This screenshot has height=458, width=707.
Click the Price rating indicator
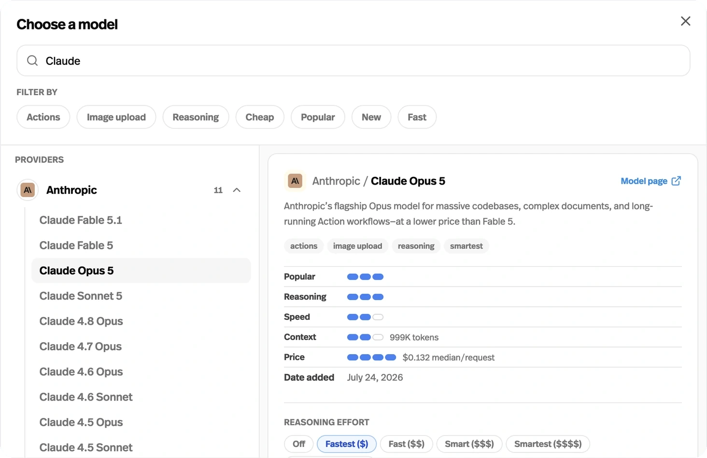(371, 358)
